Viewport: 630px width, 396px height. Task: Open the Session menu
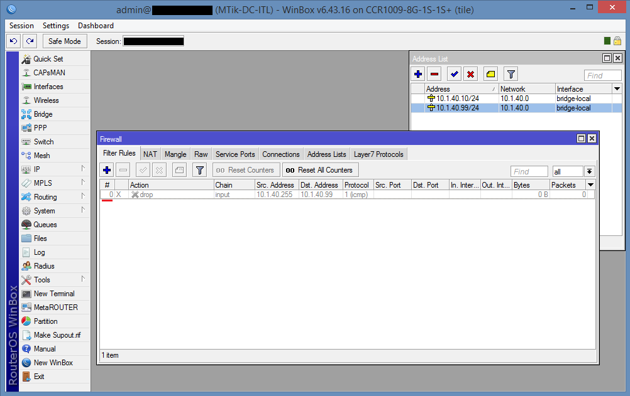click(22, 26)
